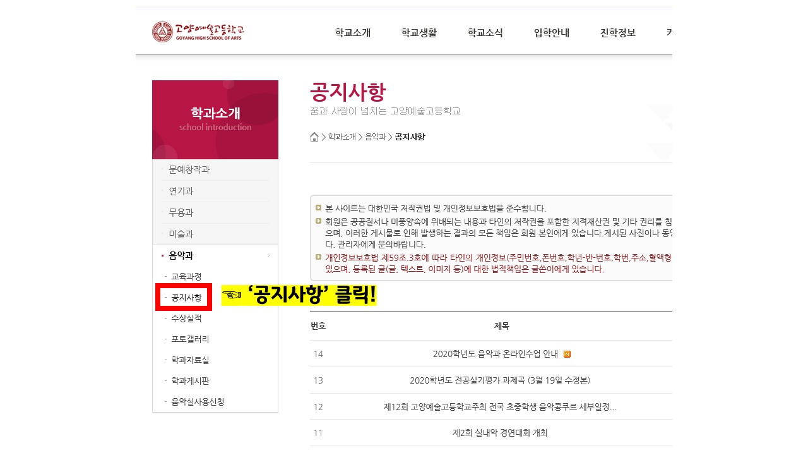The image size is (808, 455).
Task: Open 음악실사용신청 sidebar link
Action: (198, 402)
